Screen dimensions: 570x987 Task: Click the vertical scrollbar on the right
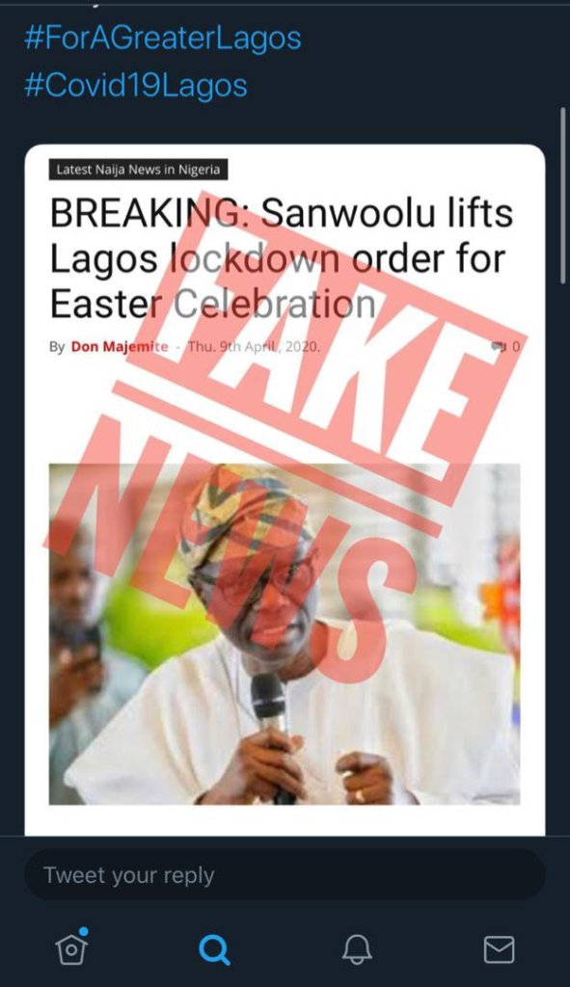point(563,196)
